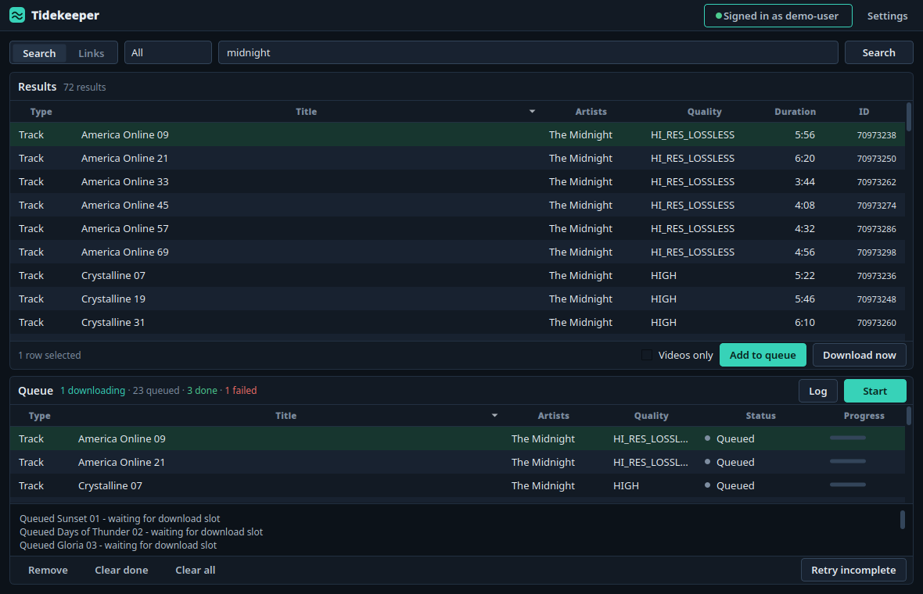Click Clear done
Image resolution: width=923 pixels, height=594 pixels.
pos(121,570)
